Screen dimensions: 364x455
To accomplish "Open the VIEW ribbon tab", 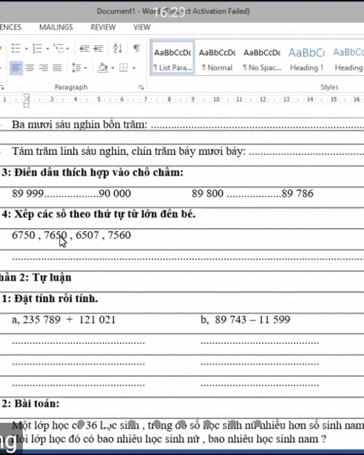I will [x=141, y=27].
